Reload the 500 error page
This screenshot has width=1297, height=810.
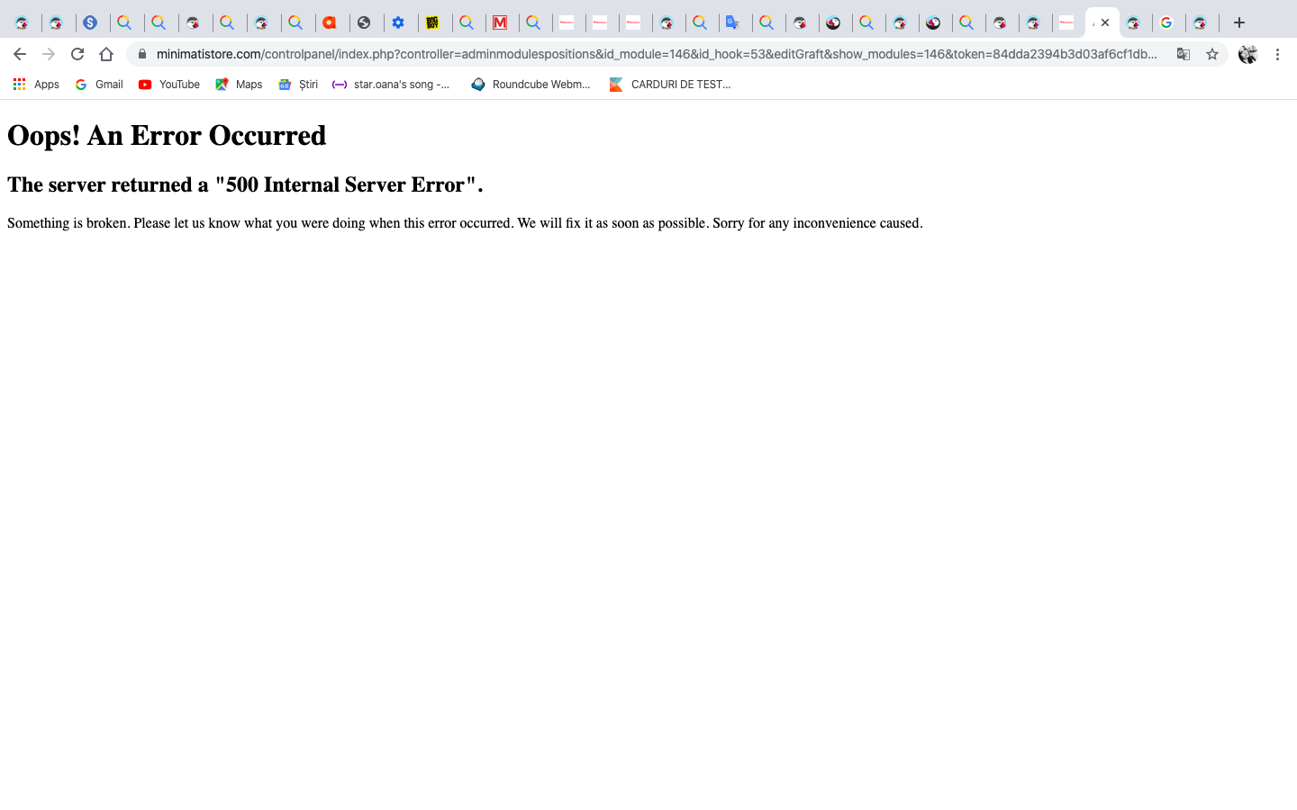(77, 54)
